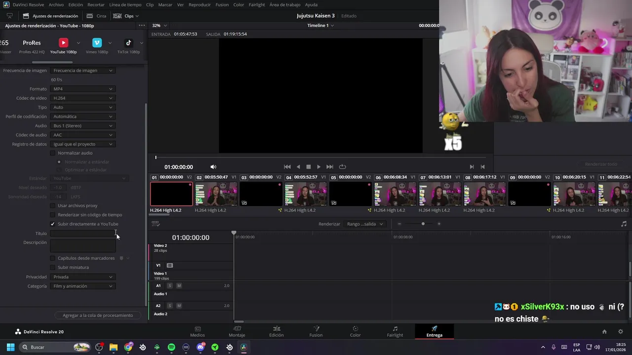Open the Montaje page icon
Viewport: 632px width, 355px height.
[237, 329]
